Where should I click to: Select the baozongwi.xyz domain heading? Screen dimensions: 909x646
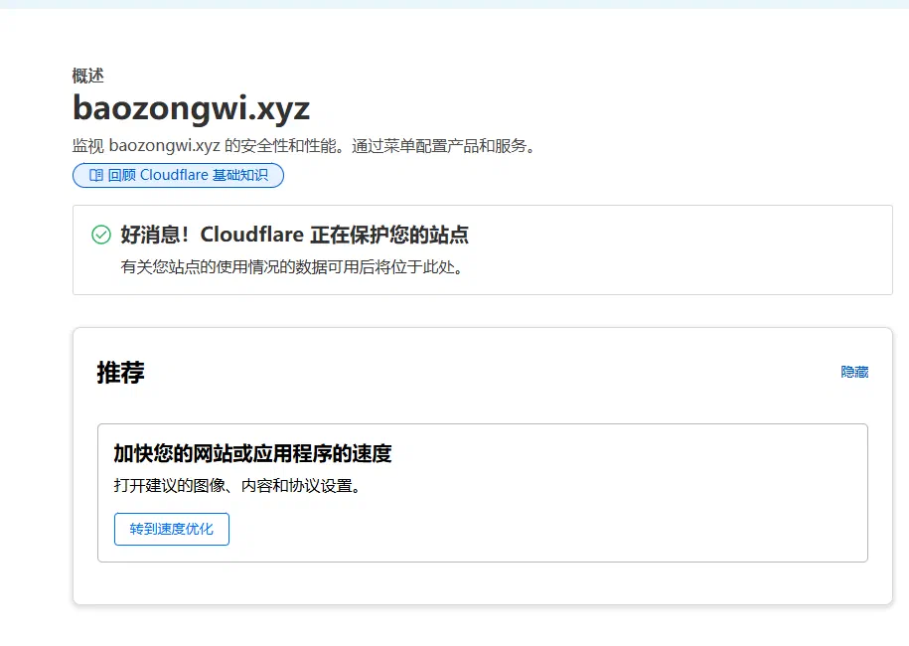192,108
